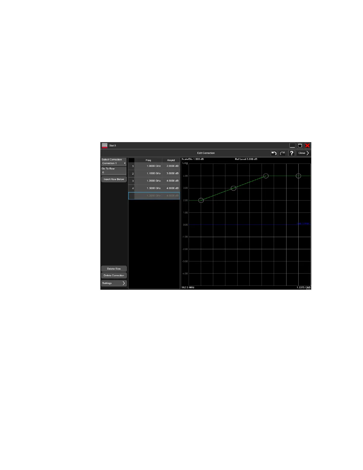Image resolution: width=363 pixels, height=470 pixels.
Task: Click the Ref Level 5.000 dB label
Action: (246, 159)
